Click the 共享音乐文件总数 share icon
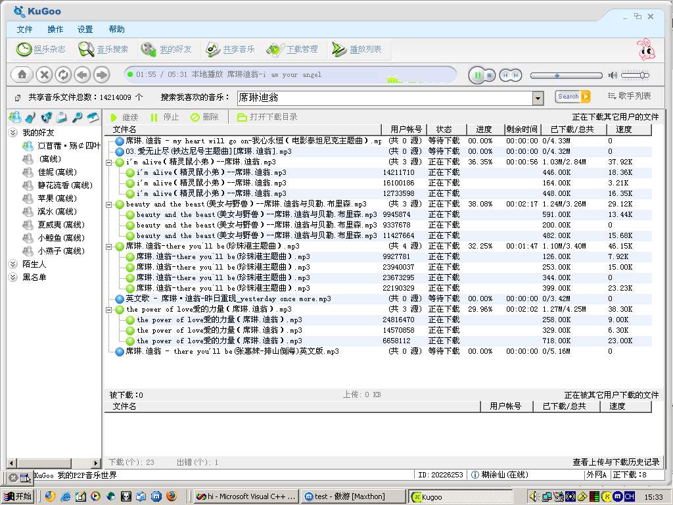 tap(18, 98)
